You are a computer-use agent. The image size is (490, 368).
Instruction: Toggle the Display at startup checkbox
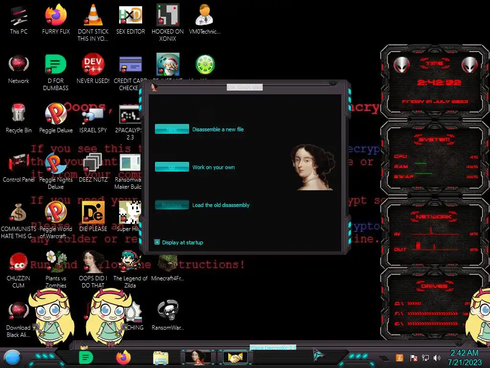pos(157,242)
